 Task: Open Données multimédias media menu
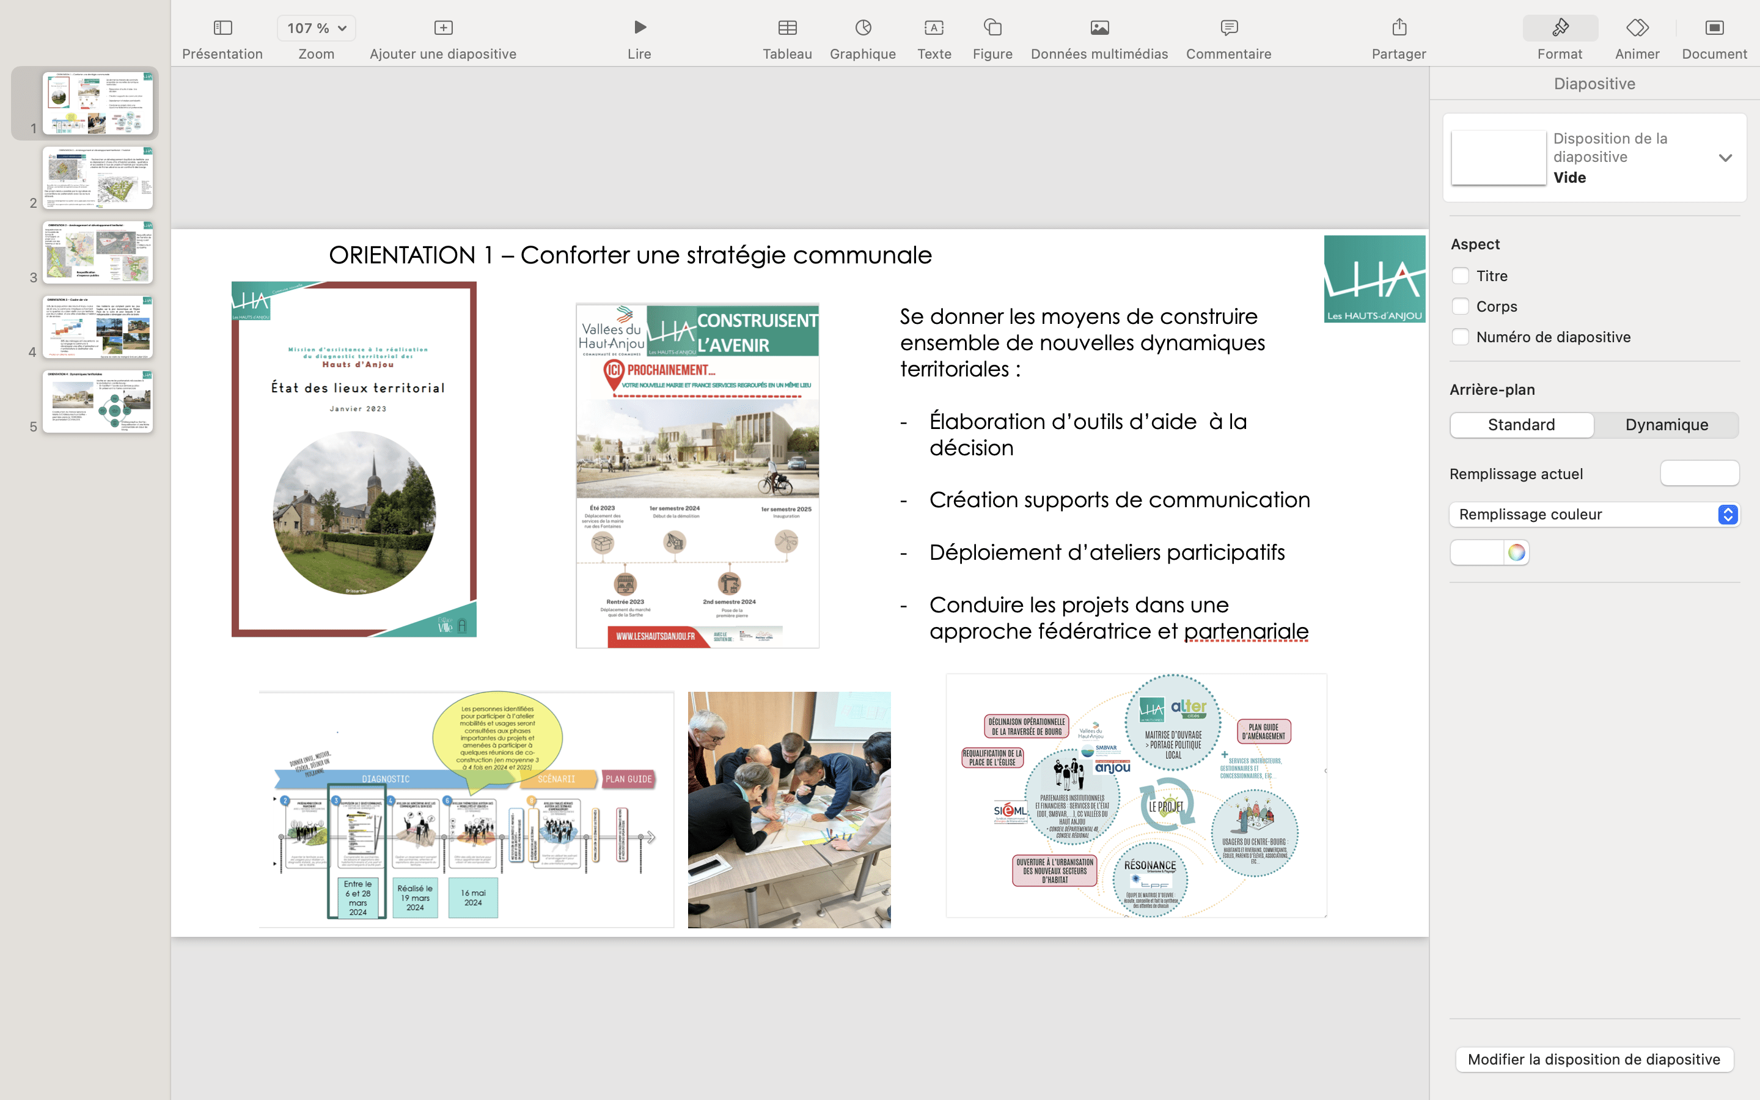click(x=1099, y=39)
